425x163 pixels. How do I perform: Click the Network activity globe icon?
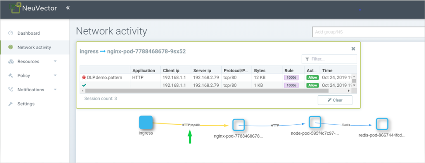pyautogui.click(x=10, y=47)
